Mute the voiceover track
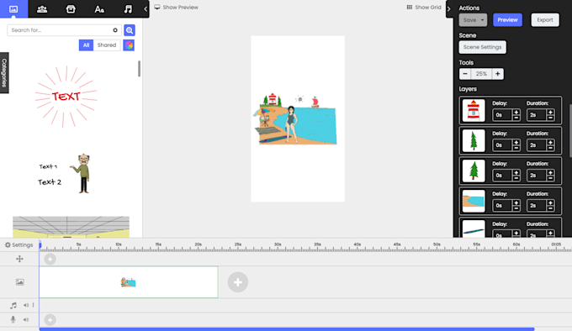The height and width of the screenshot is (331, 572). coord(26,320)
